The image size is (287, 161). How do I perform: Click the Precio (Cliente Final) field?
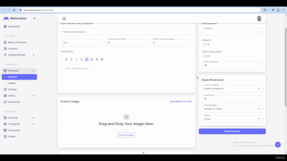[x=126, y=42]
